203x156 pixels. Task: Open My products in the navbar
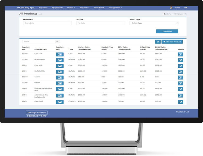pos(57,7)
